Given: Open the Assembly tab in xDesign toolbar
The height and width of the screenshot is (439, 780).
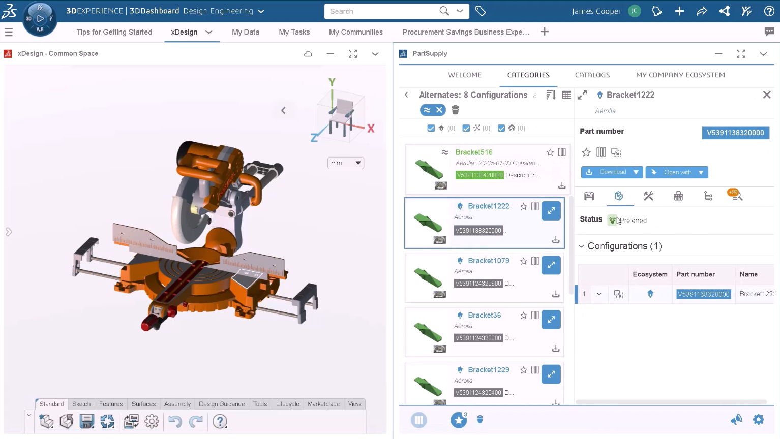Looking at the screenshot, I should pos(177,404).
